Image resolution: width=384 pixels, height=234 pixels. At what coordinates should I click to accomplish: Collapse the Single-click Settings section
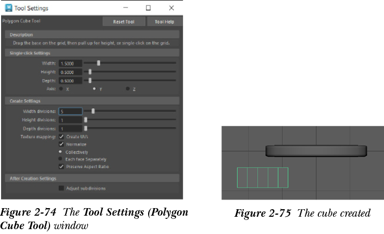[30, 53]
